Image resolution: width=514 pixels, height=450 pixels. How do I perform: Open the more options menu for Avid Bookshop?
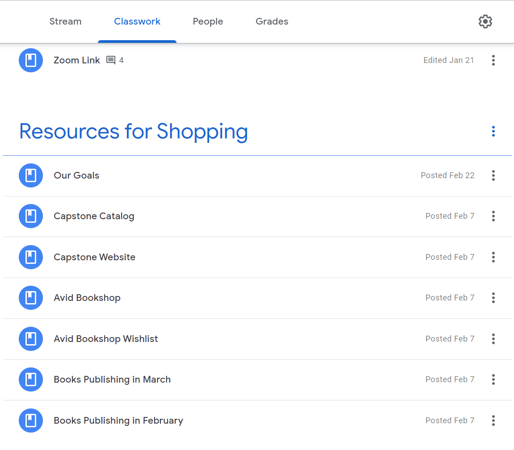[493, 298]
